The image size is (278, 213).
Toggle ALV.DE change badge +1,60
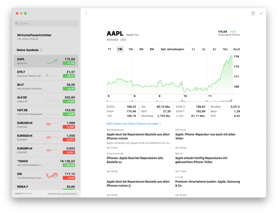tap(69, 102)
